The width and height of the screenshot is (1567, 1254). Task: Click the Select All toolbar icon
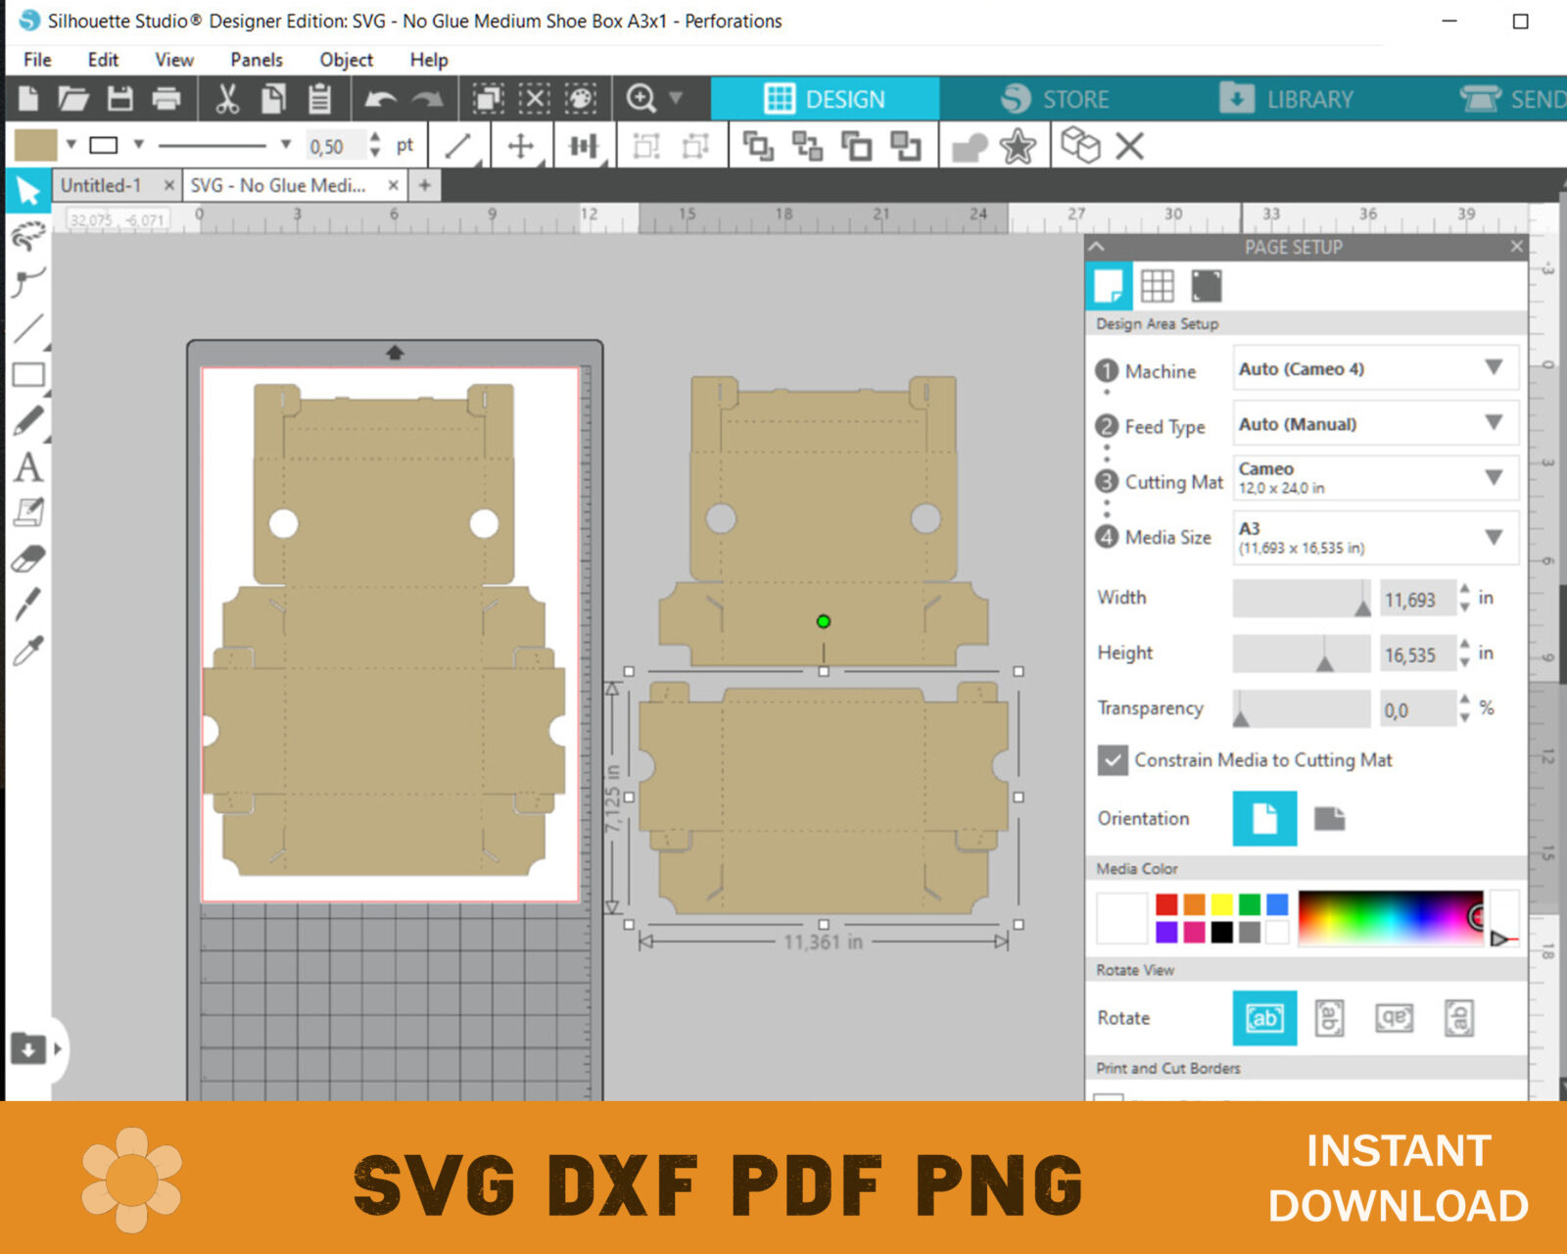click(x=488, y=99)
